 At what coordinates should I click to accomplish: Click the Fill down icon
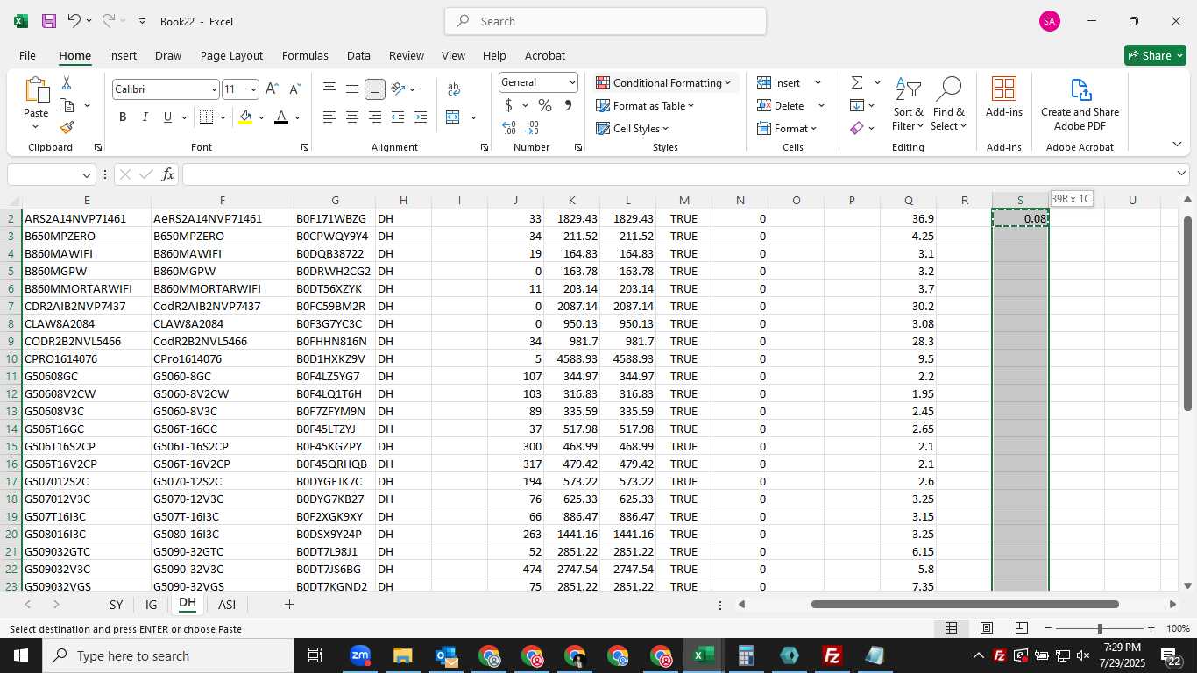[857, 105]
